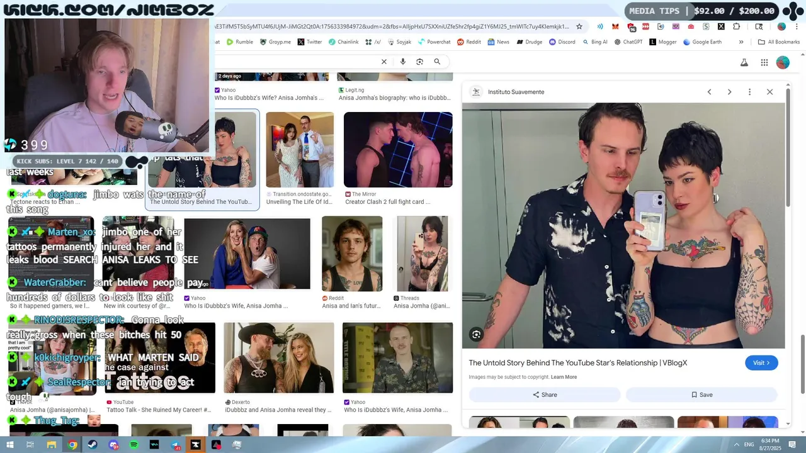Clear the Google search box text
The height and width of the screenshot is (453, 806).
click(x=384, y=62)
